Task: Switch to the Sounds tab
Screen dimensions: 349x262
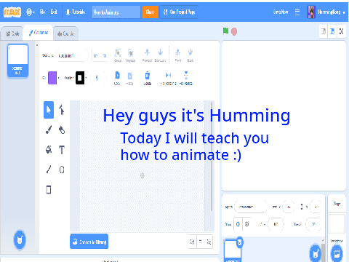Action: pos(65,33)
